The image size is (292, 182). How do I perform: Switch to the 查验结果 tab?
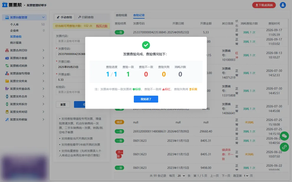[x=122, y=15]
